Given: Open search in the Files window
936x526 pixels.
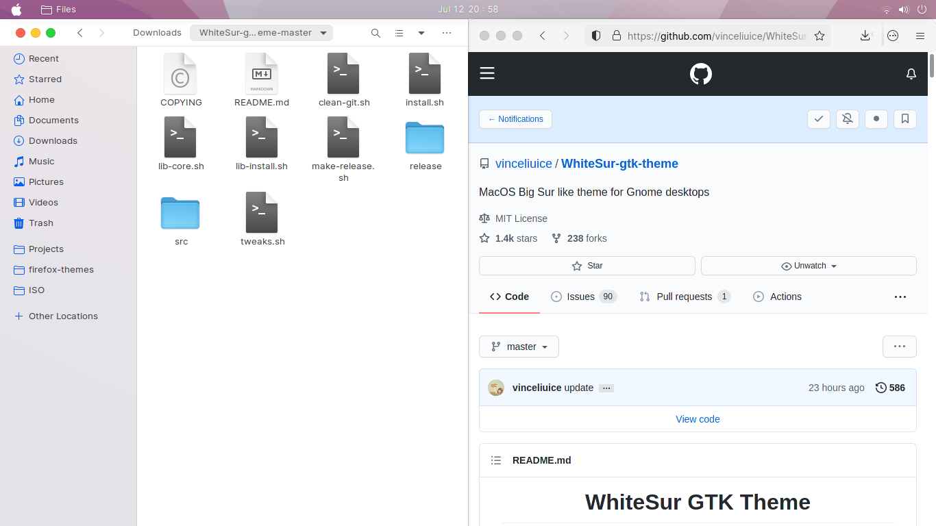Looking at the screenshot, I should click(x=375, y=32).
